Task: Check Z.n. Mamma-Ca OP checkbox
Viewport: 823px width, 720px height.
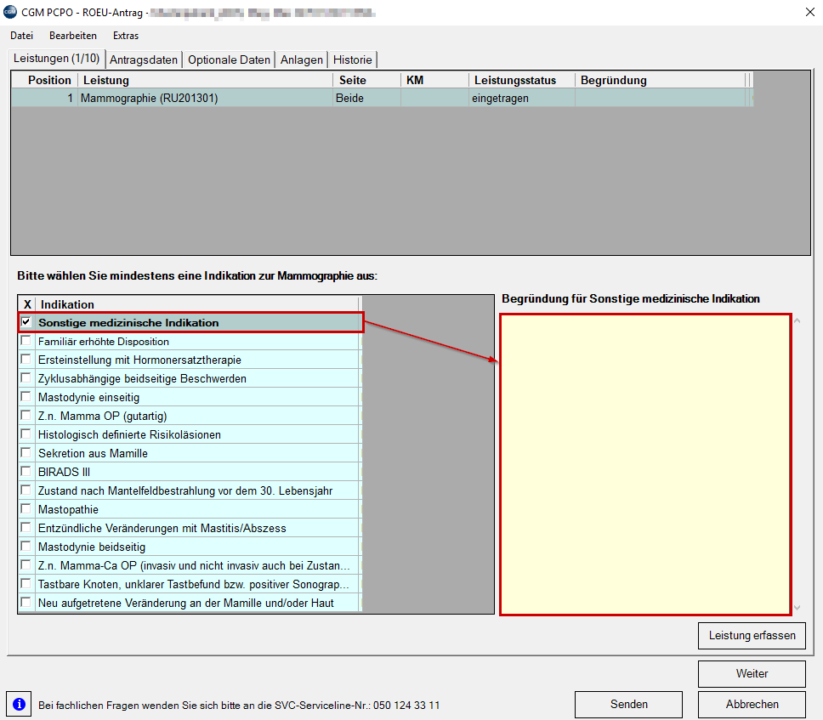Action: (x=26, y=565)
